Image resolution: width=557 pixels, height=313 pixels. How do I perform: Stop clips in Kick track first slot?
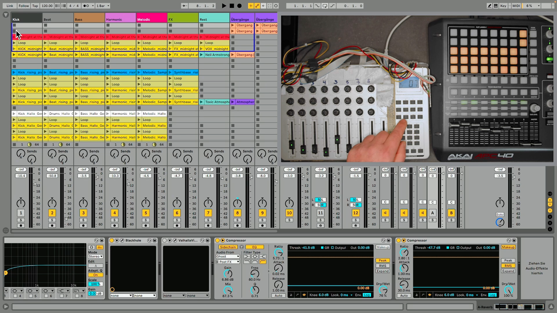coord(14,25)
